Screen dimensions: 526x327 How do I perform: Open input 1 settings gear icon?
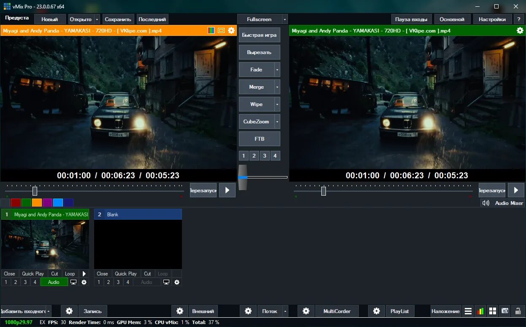(84, 282)
